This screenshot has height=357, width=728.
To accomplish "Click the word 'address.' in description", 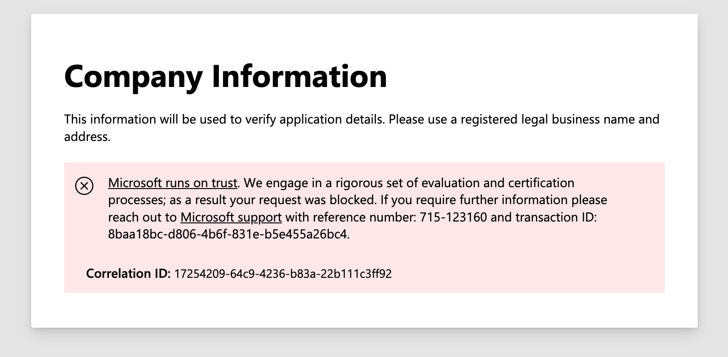I will tap(87, 136).
